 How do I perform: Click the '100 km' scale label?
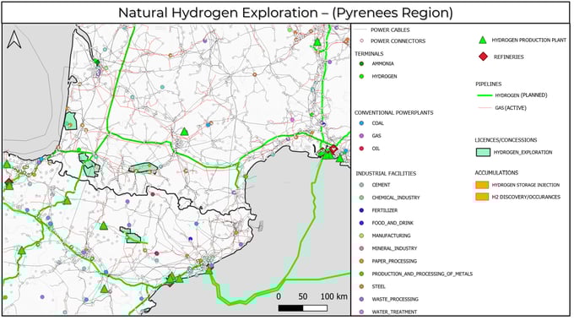coord(334,296)
